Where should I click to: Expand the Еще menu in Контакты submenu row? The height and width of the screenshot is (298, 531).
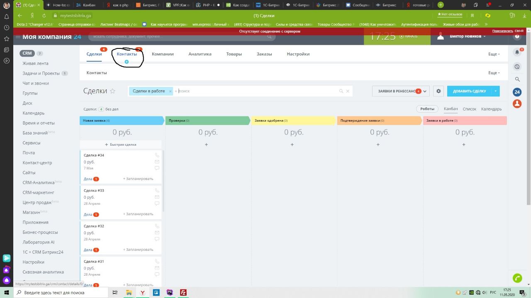(494, 73)
